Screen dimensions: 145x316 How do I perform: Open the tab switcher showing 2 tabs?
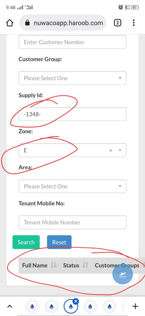tap(118, 23)
